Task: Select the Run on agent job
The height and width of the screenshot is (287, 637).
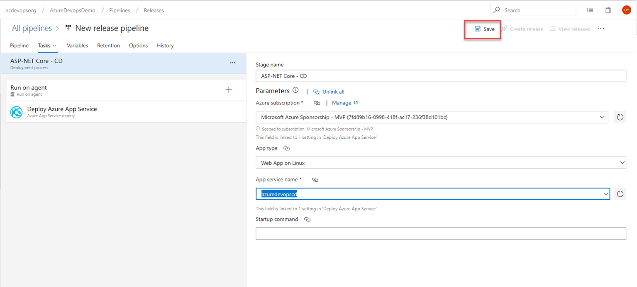Action: pos(126,90)
